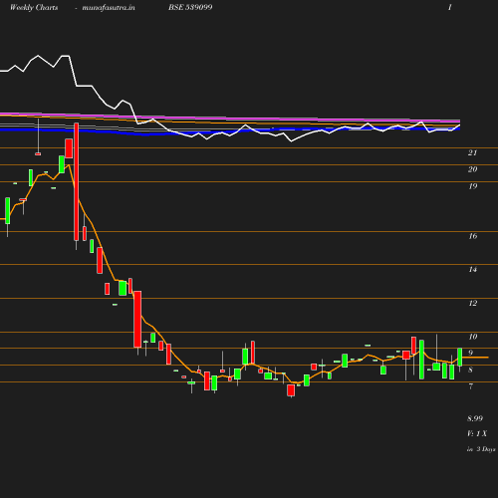Click the munafasutra.in label
The width and height of the screenshot is (498, 498).
(x=109, y=8)
